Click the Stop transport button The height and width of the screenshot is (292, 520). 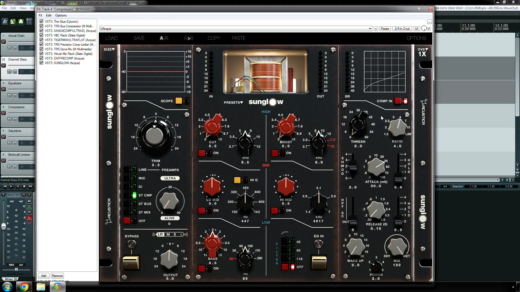[x=24, y=186]
